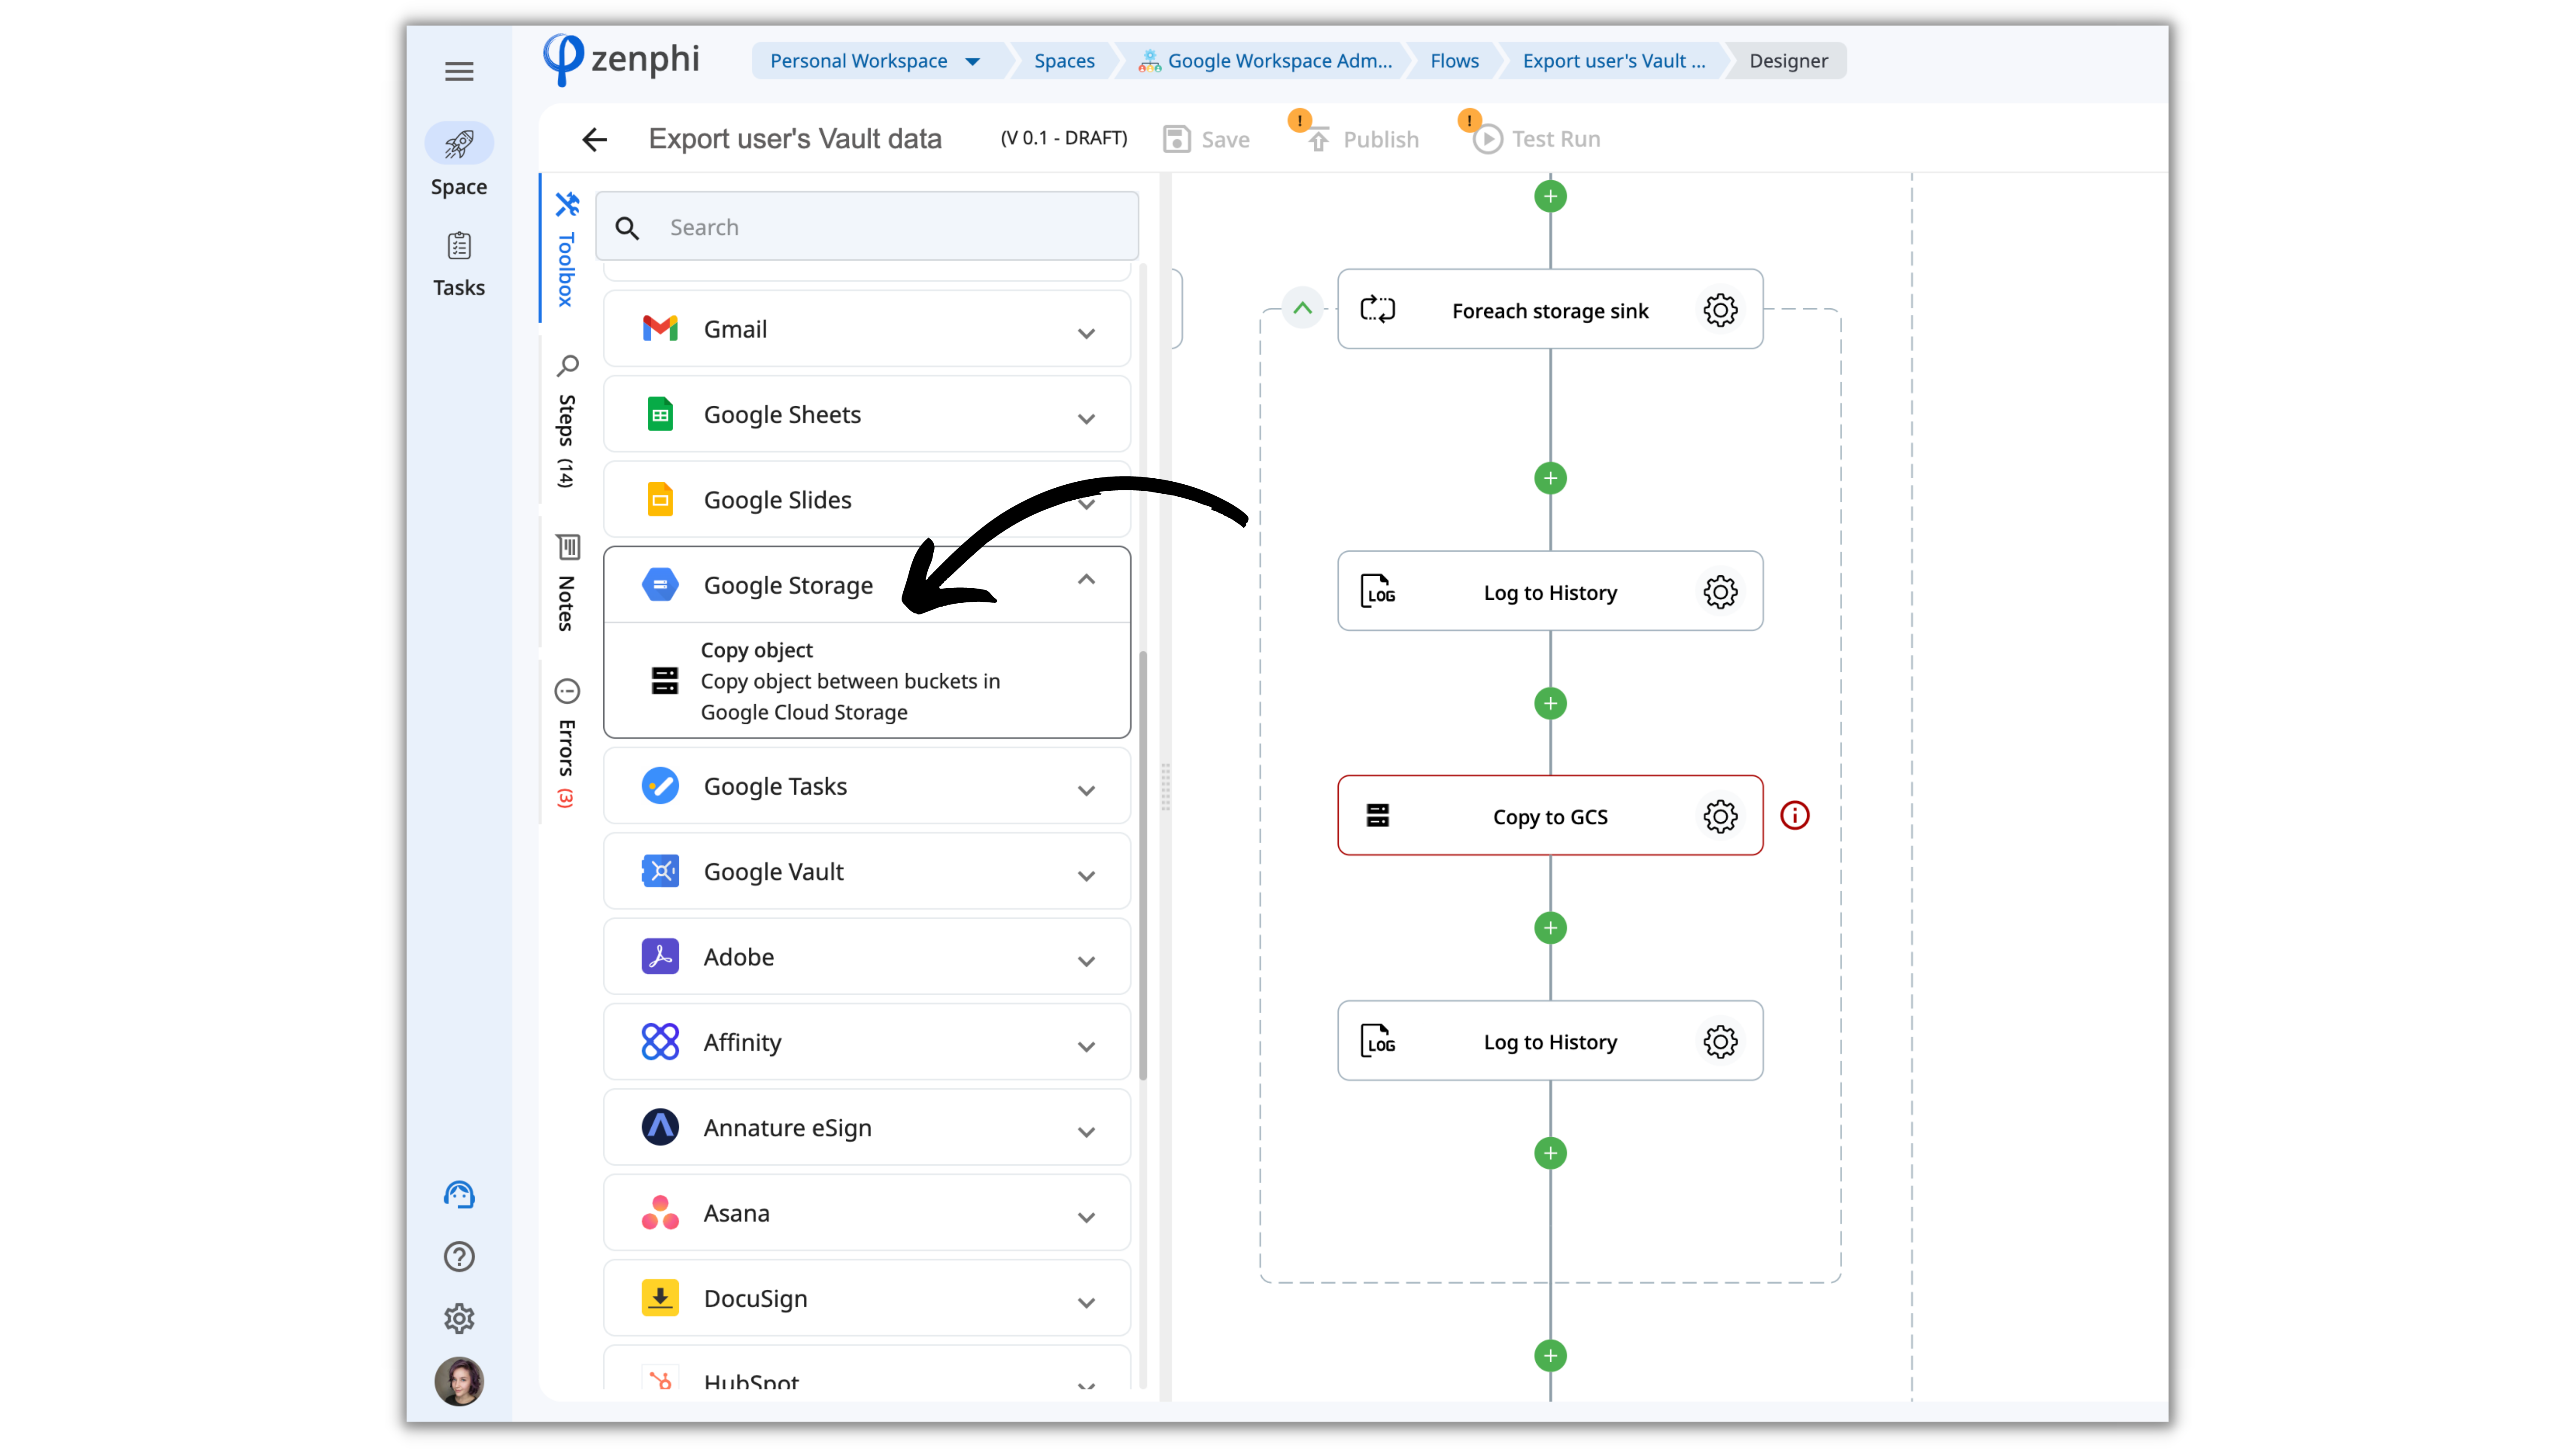Open the hamburger menu icon
The image size is (2576, 1449).
(459, 71)
